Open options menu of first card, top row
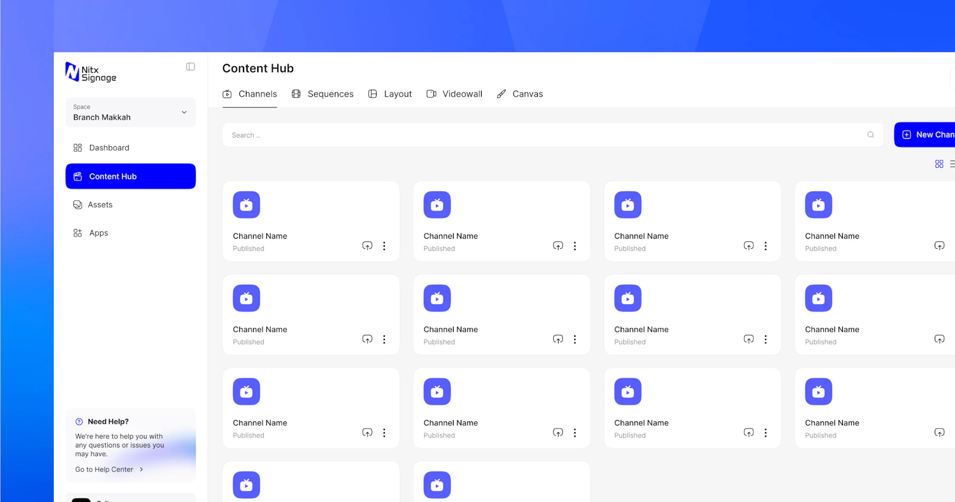The height and width of the screenshot is (502, 955). pyautogui.click(x=384, y=246)
